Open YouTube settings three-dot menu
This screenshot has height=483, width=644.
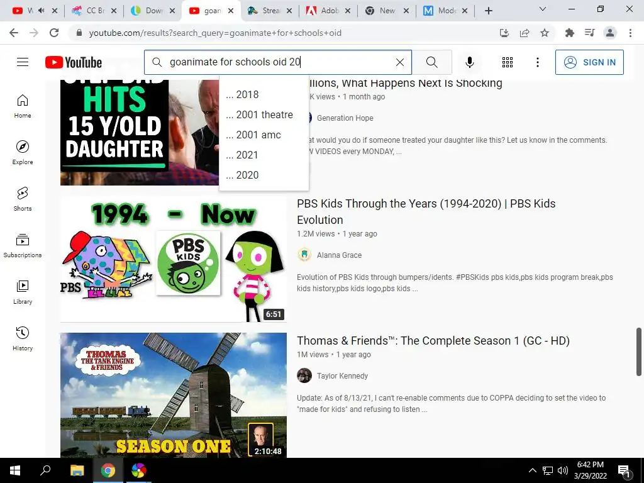[x=538, y=62]
